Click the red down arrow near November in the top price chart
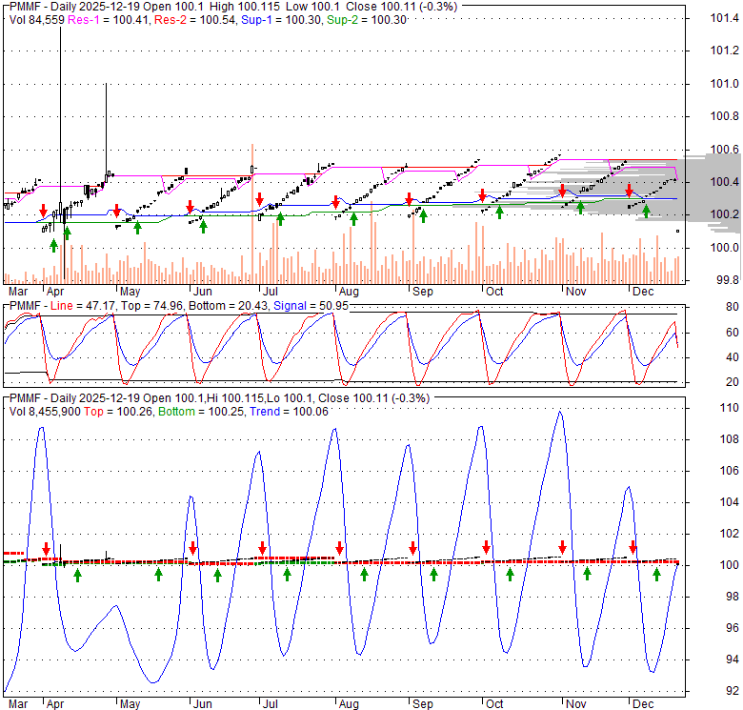The height and width of the screenshot is (710, 743). [562, 191]
